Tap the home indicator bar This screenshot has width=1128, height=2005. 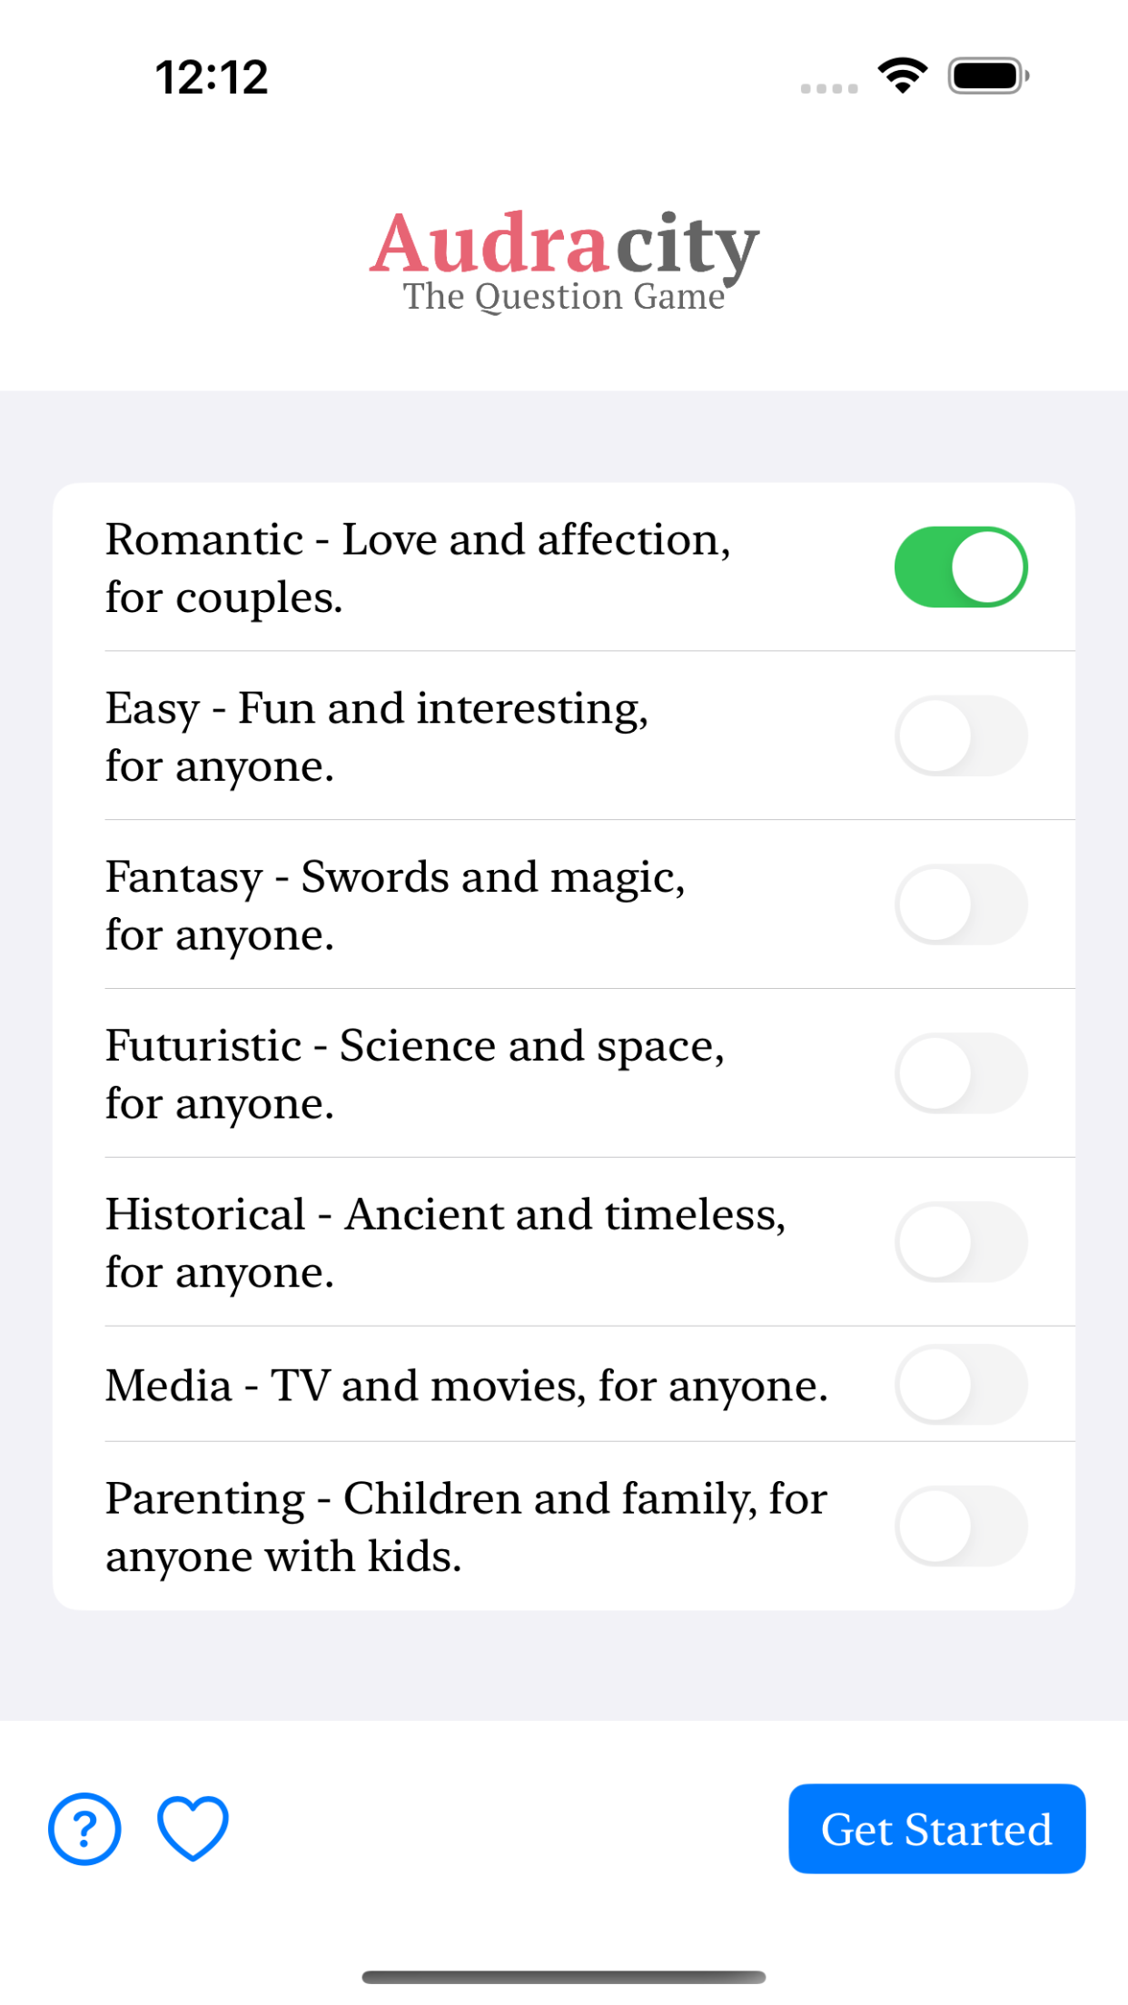coord(564,1977)
